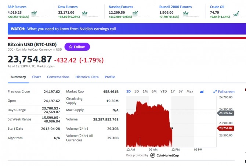Click the Nvidia earnings call WATCH banner
Viewport: 246px width, 166px height.
127,29
